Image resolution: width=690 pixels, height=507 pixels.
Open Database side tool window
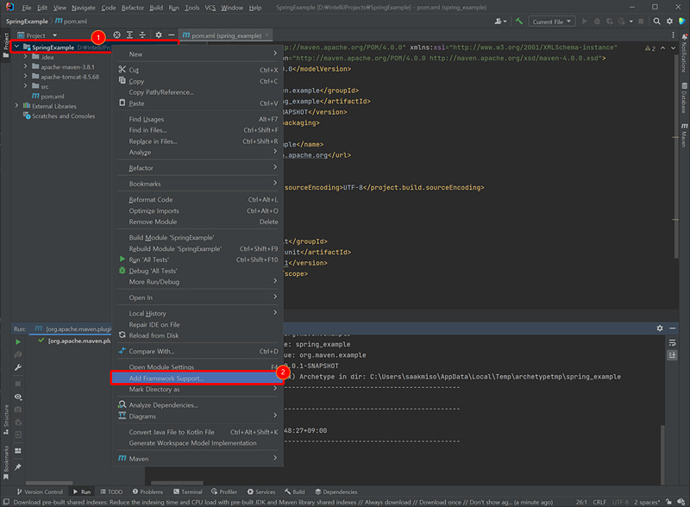pos(684,97)
